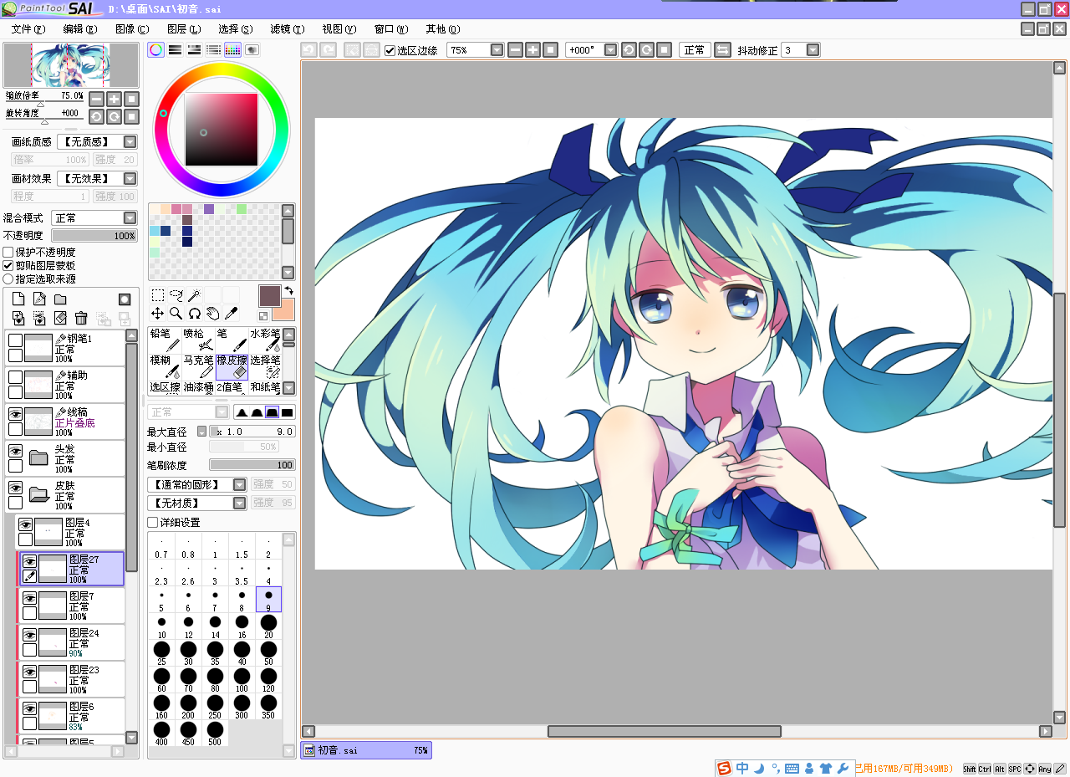Create a new layer folder

(60, 299)
